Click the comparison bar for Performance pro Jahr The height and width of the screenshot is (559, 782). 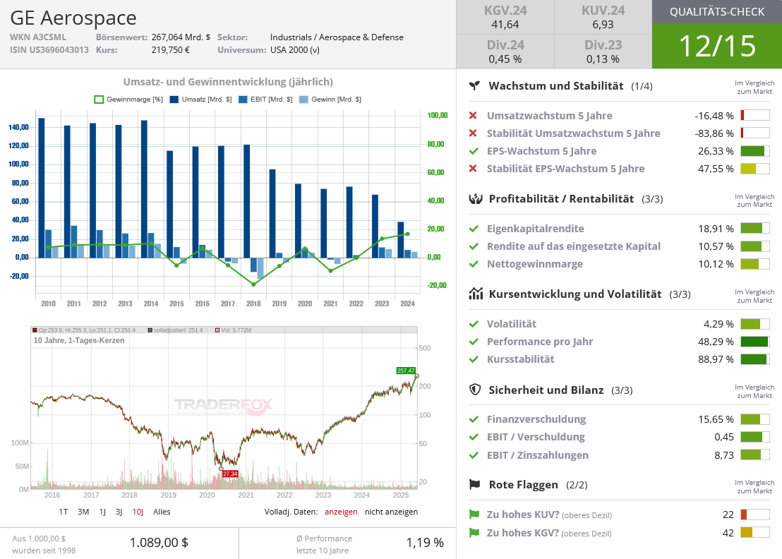click(x=755, y=342)
